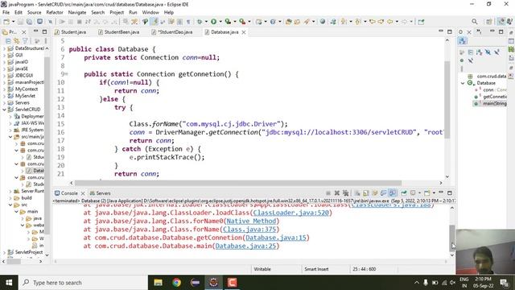Click the Open Web Browser globe icon
This screenshot has width=515, height=290.
(x=323, y=22)
